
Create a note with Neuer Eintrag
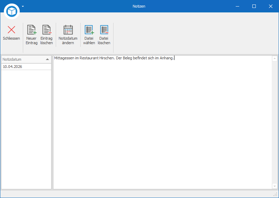pos(31,34)
